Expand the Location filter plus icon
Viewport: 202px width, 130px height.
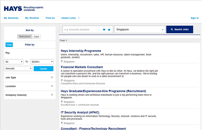pos(52,86)
